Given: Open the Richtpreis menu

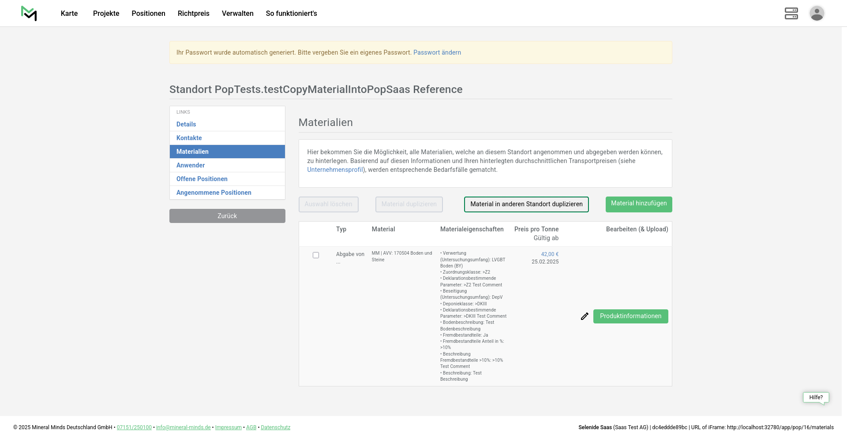Looking at the screenshot, I should pos(193,13).
